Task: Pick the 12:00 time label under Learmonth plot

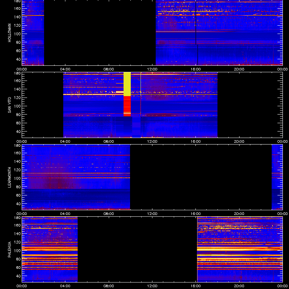Action: point(152,214)
